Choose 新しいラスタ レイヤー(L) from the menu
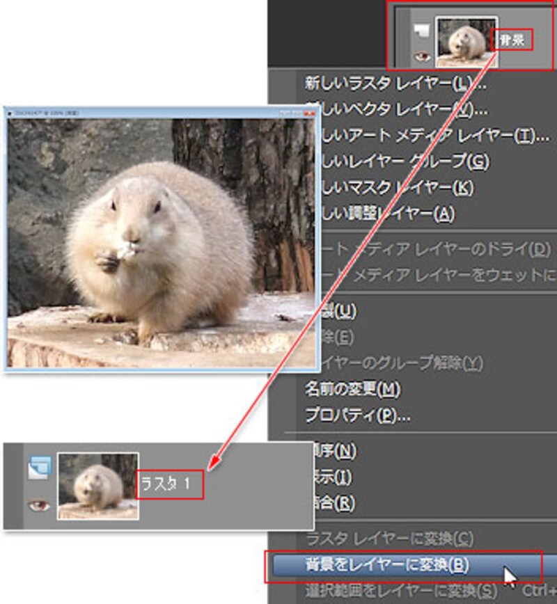Viewport: 557px width, 604px height. pos(395,84)
